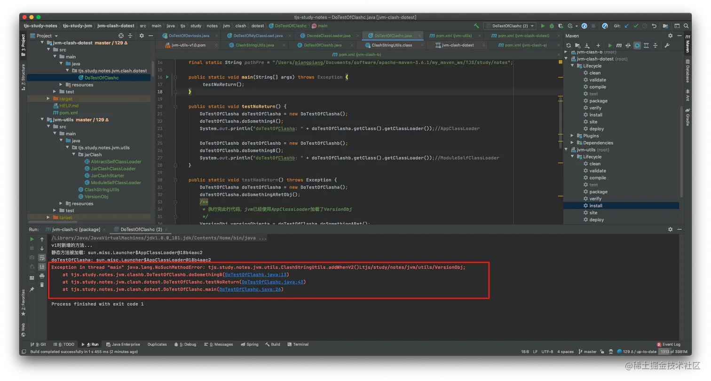Click the Git rollback undo arrow
The image size is (711, 381).
click(654, 26)
